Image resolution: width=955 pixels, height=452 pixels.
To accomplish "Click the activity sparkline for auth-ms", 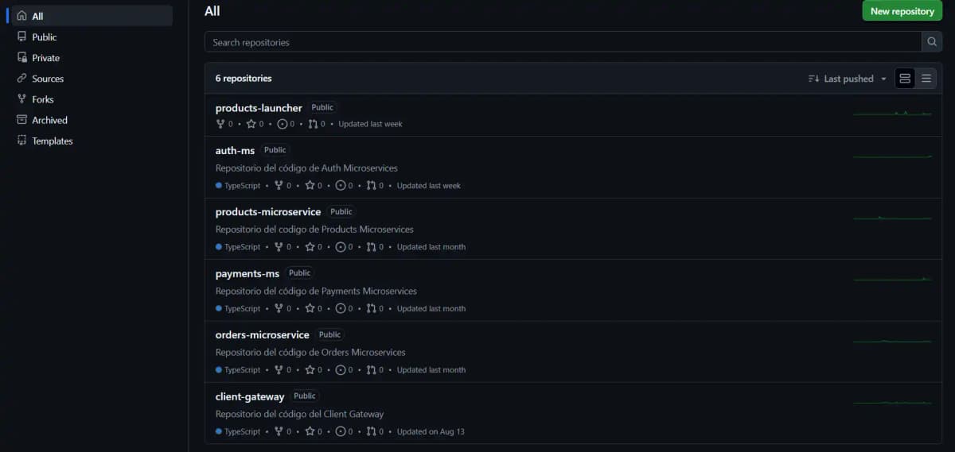I will pos(892,156).
